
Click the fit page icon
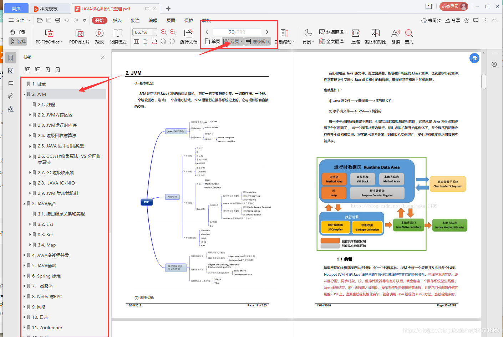[146, 42]
